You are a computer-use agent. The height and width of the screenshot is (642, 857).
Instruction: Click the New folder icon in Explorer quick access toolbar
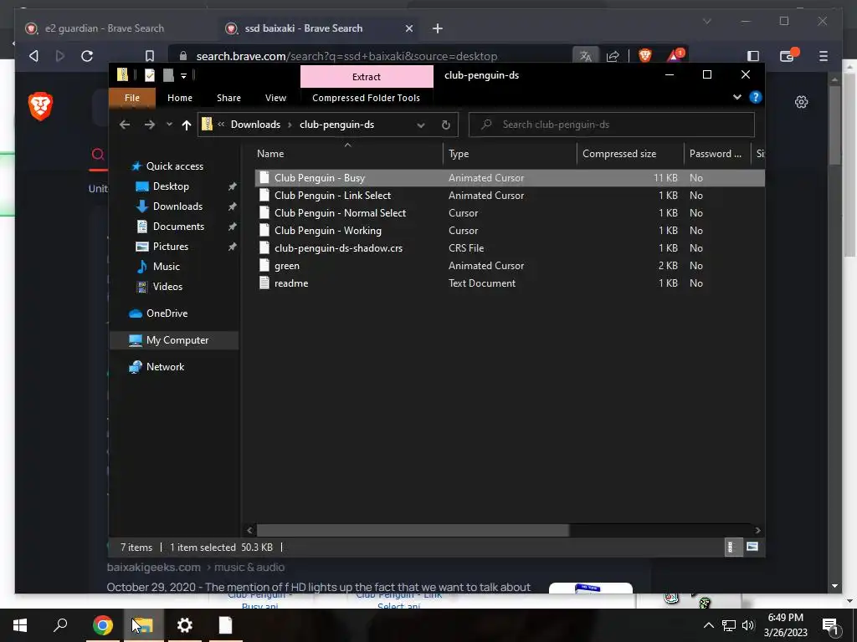[x=168, y=75]
